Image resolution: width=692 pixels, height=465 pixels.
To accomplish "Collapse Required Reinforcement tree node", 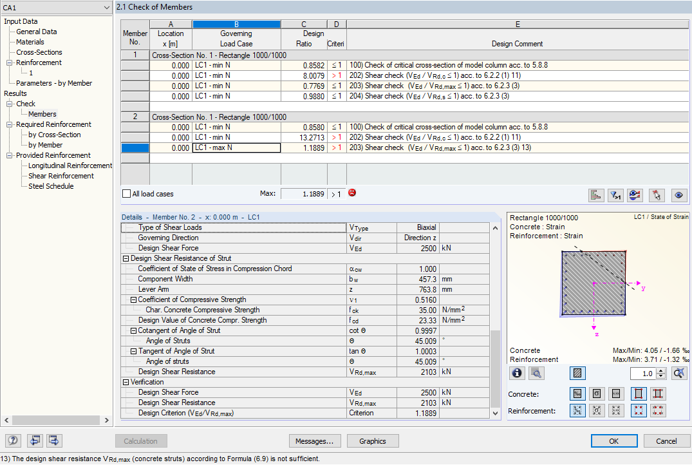I will tap(9, 124).
